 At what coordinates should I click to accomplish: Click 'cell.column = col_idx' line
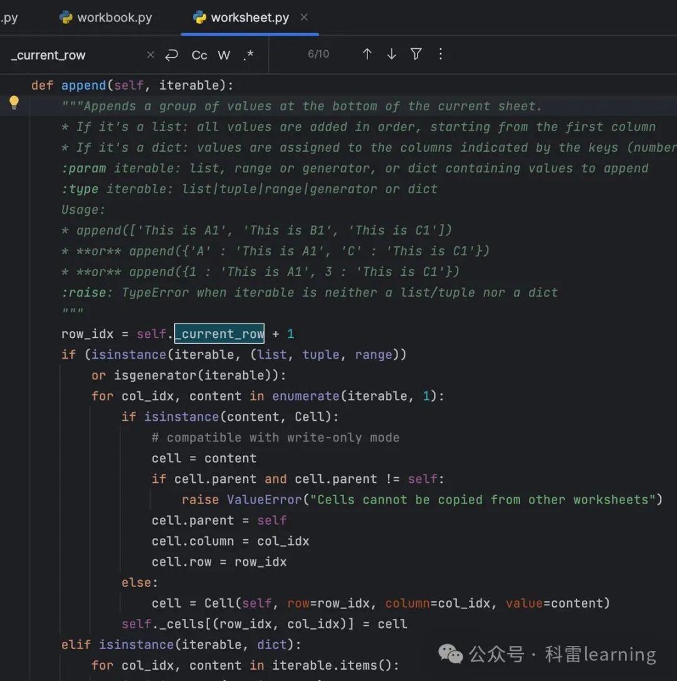click(x=230, y=541)
